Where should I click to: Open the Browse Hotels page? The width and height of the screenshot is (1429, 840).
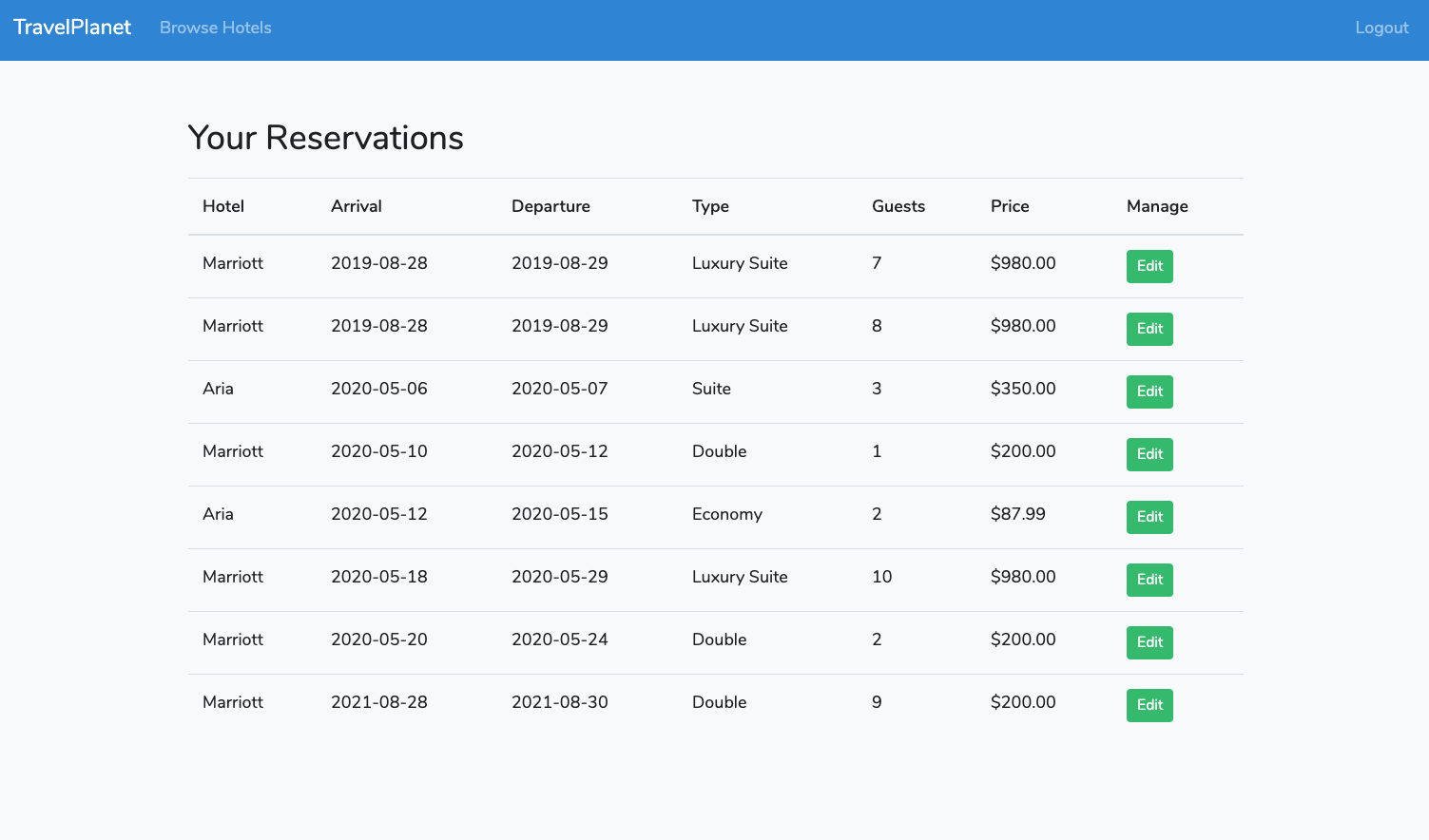[x=215, y=28]
